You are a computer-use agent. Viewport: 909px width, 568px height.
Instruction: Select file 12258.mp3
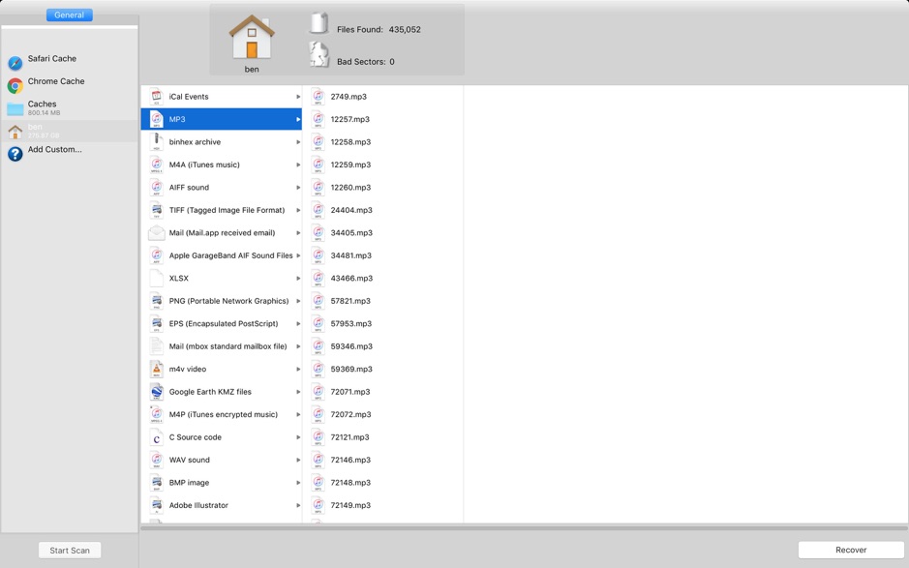pyautogui.click(x=382, y=141)
